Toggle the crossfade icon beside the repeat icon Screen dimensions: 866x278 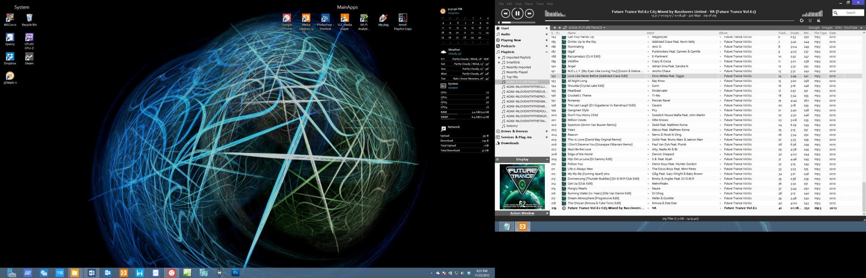810,20
